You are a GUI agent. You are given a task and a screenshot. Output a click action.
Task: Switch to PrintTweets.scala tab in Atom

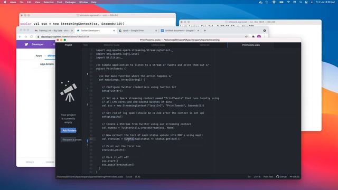click(251, 45)
